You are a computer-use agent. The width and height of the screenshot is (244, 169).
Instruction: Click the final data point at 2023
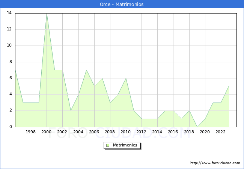pyautogui.click(x=229, y=86)
